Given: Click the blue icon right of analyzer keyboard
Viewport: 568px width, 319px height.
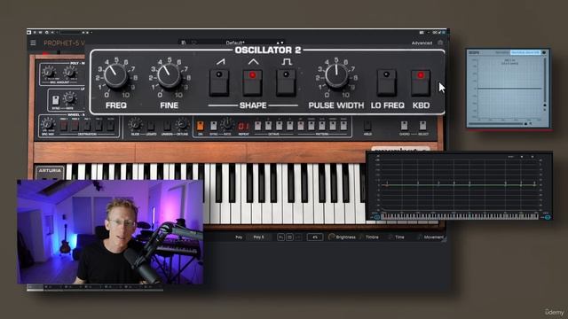Looking at the screenshot, I should click(x=548, y=217).
